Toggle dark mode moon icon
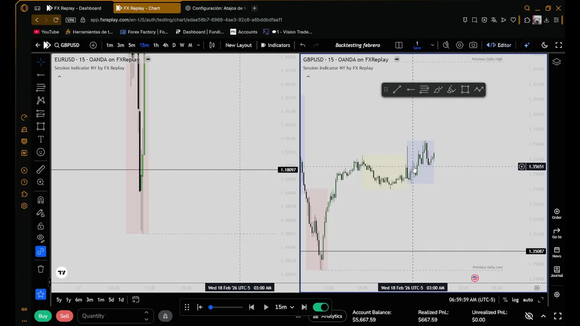The image size is (580, 326). tap(545, 45)
